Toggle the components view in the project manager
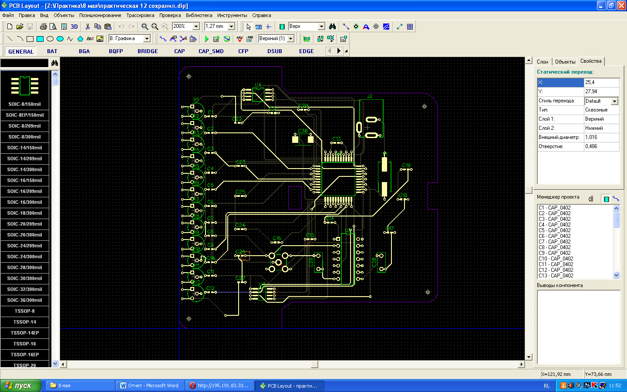 tap(606, 199)
